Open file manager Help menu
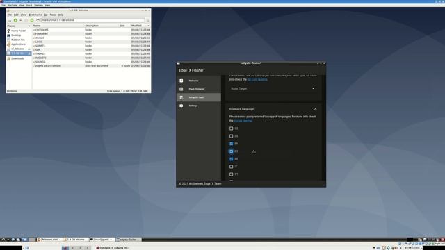 (x=60, y=15)
